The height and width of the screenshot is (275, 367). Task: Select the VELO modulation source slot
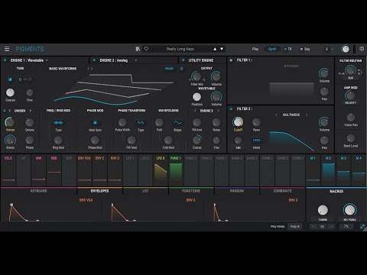click(x=8, y=170)
